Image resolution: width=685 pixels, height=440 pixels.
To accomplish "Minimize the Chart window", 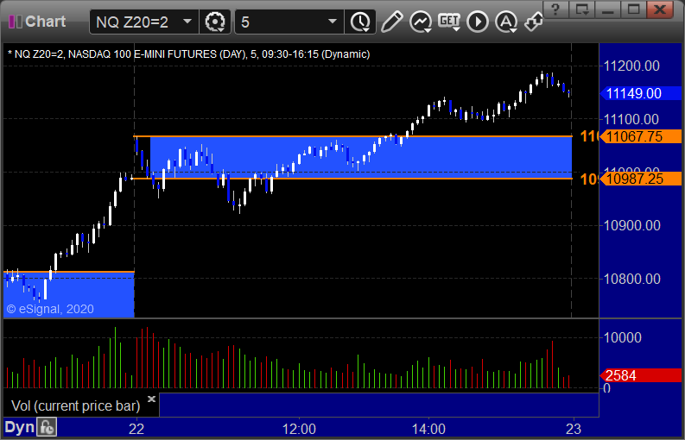I will (x=607, y=9).
